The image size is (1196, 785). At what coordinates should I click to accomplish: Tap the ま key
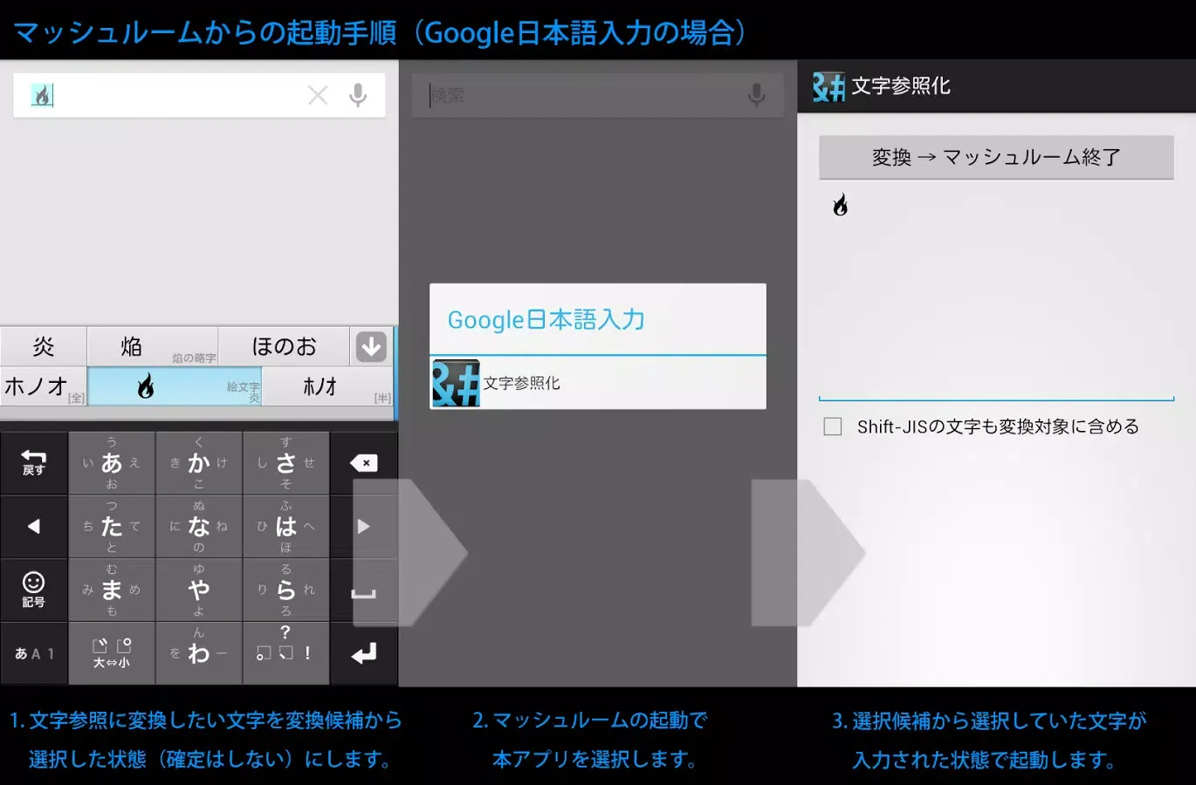coord(112,590)
